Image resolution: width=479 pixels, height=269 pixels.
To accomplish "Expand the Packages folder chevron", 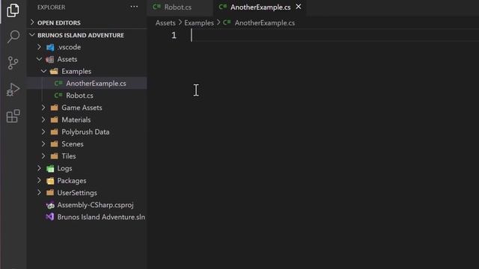I will coord(39,181).
